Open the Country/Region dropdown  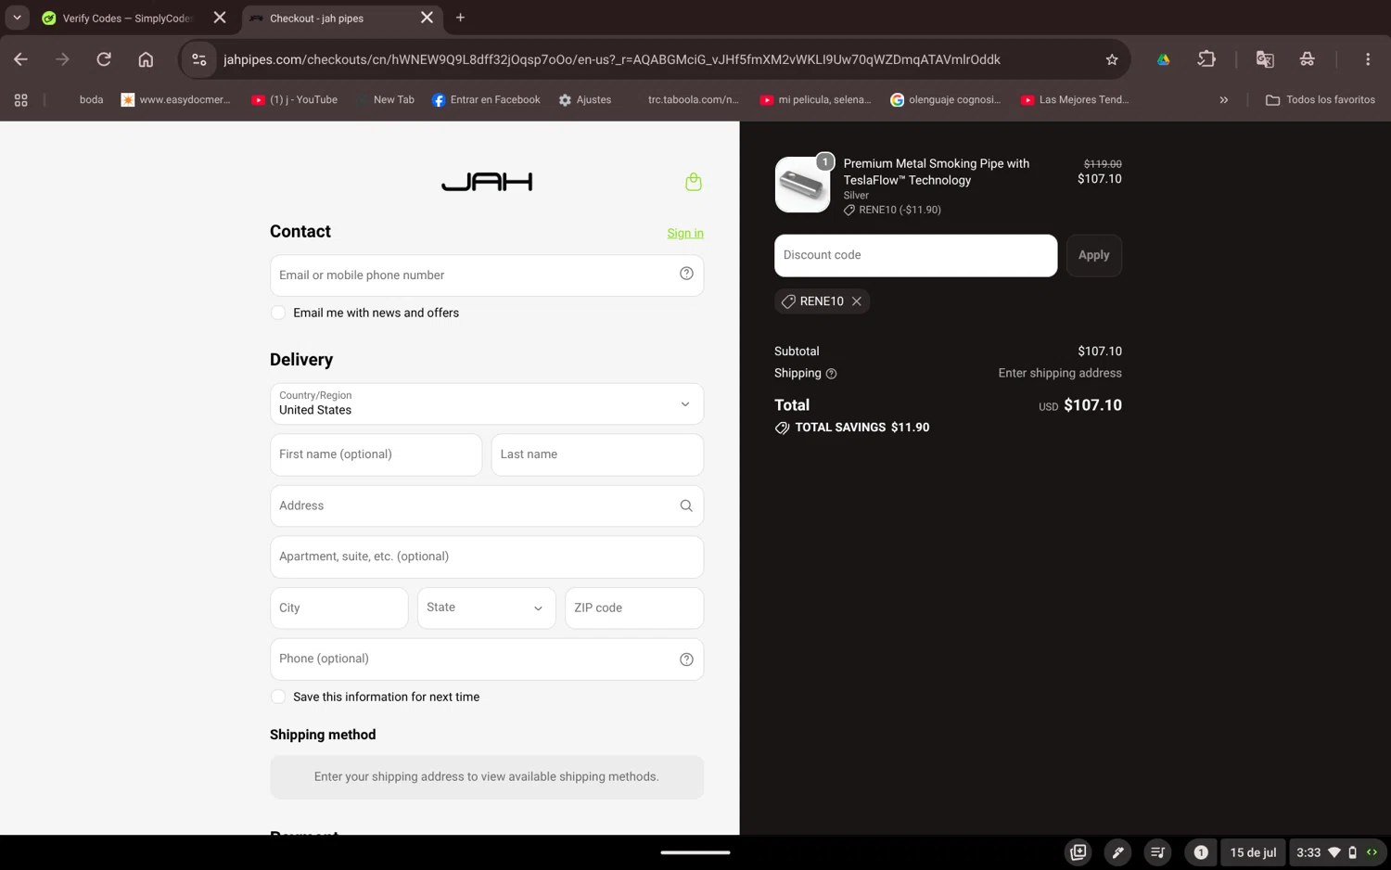487,404
